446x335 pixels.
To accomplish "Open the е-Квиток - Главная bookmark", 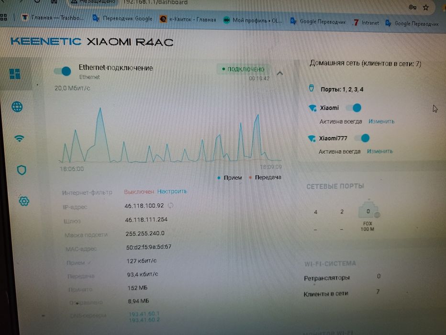I will point(188,19).
